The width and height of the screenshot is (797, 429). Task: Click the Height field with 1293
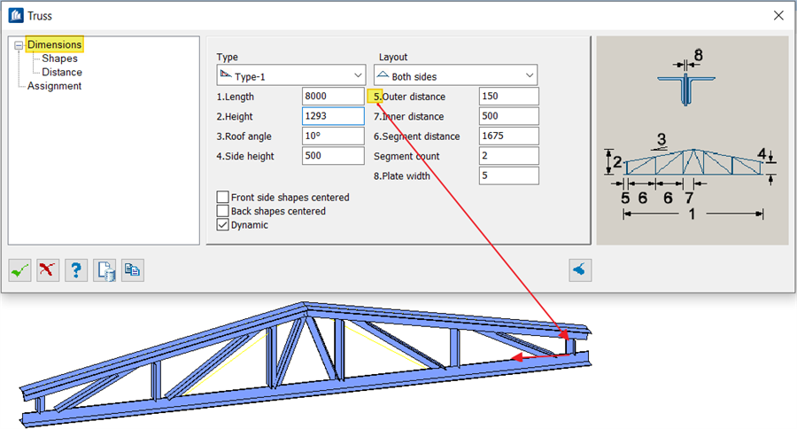[x=334, y=116]
